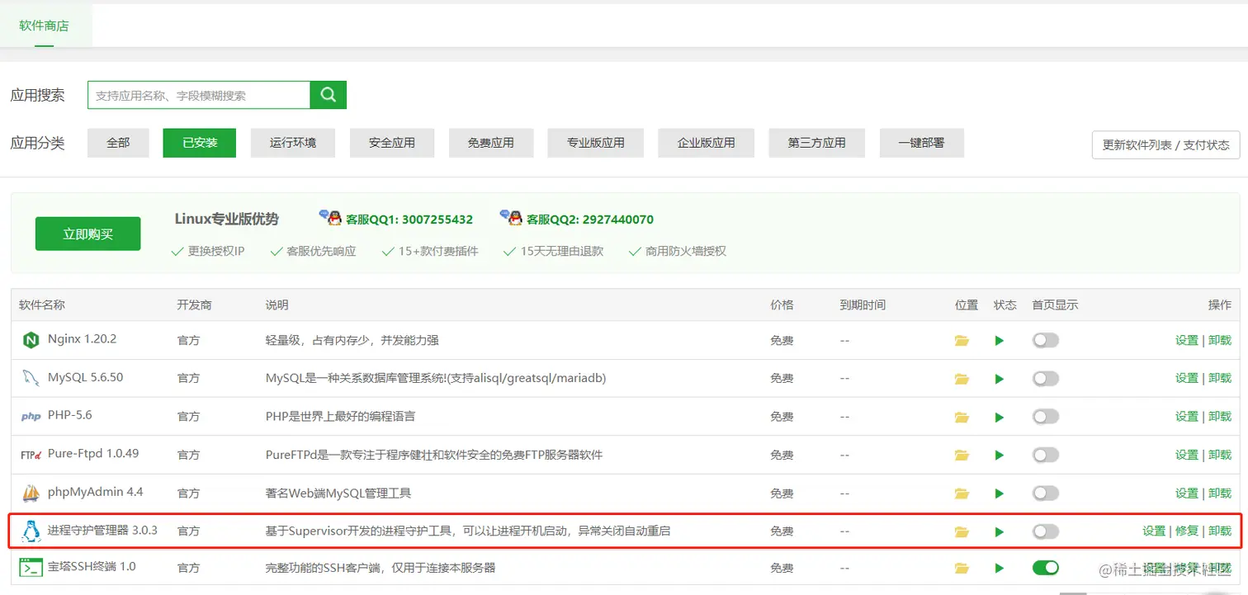
Task: Enable homepage display for 进程守护管理器
Action: coord(1046,531)
